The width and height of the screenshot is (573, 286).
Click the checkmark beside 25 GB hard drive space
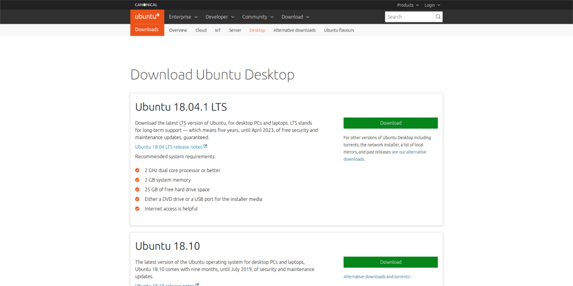137,189
